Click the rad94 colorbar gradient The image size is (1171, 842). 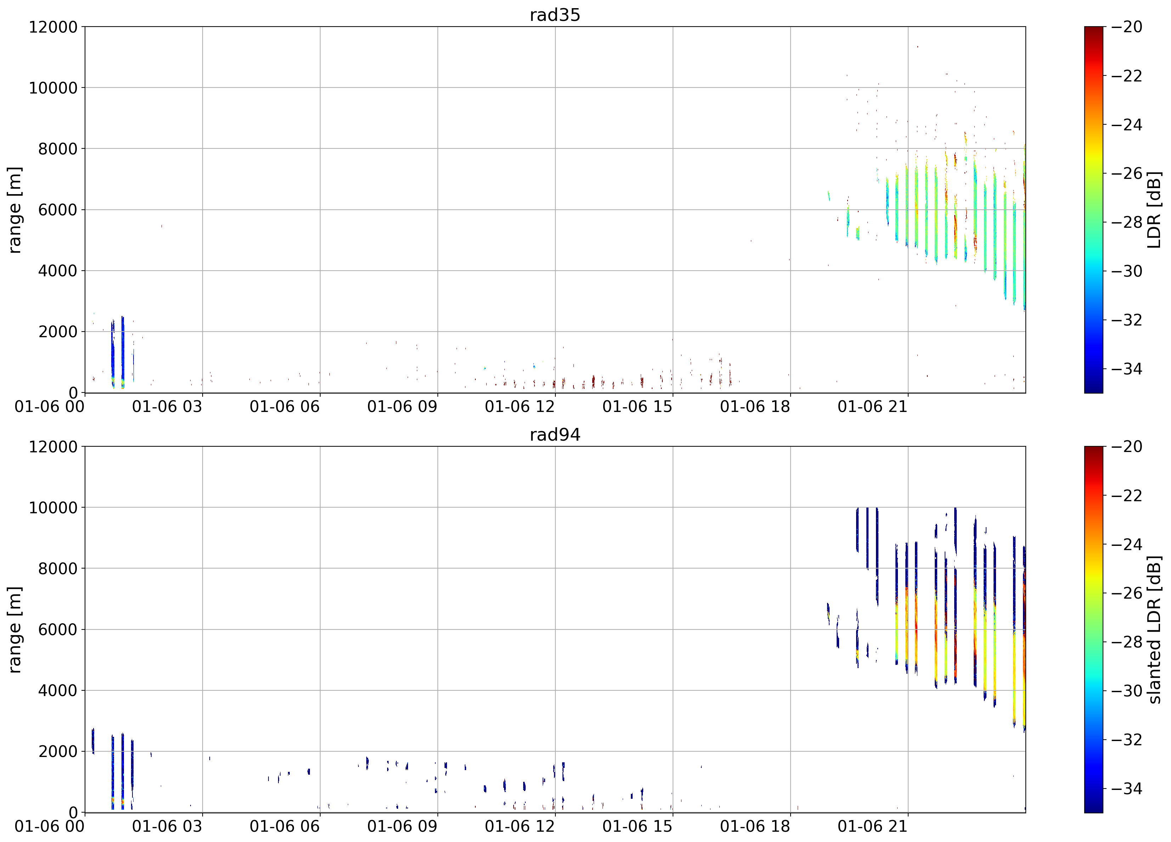(x=1093, y=629)
